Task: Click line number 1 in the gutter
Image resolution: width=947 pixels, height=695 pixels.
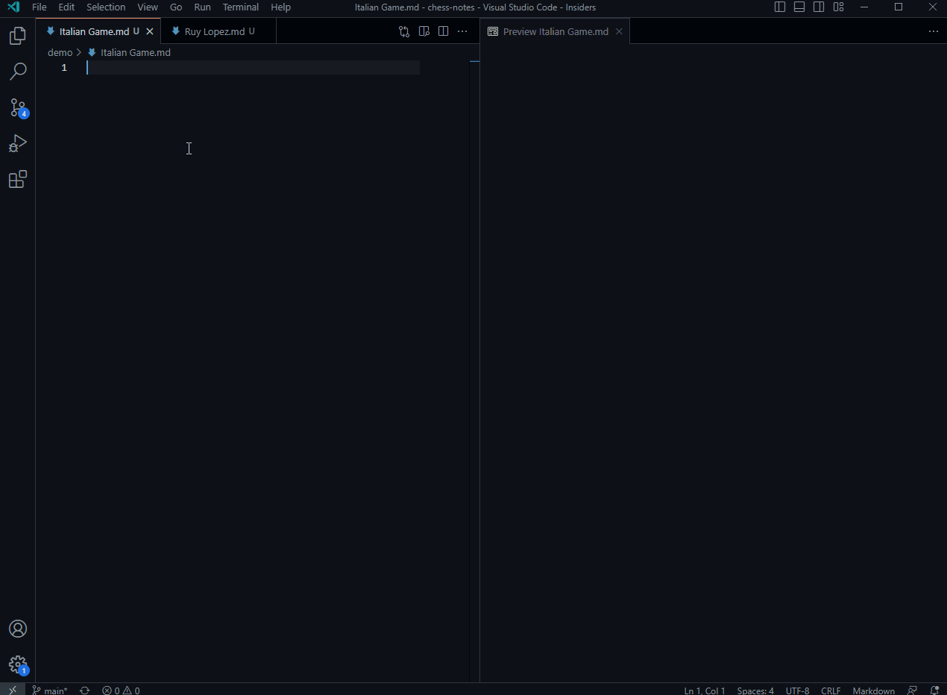Action: pyautogui.click(x=64, y=68)
